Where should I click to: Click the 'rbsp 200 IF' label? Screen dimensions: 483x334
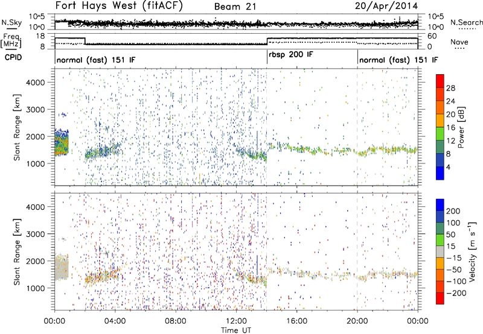[291, 55]
